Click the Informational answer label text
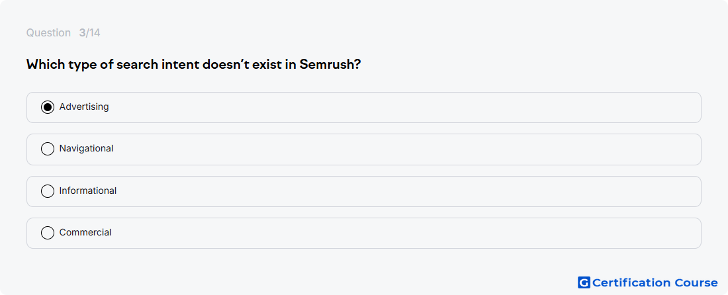The height and width of the screenshot is (295, 728). 88,190
